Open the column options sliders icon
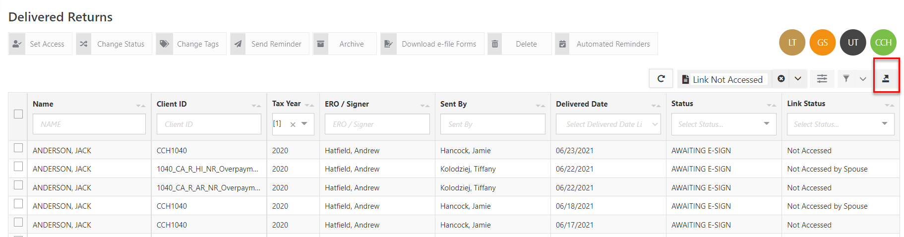The height and width of the screenshot is (237, 904). (x=822, y=78)
